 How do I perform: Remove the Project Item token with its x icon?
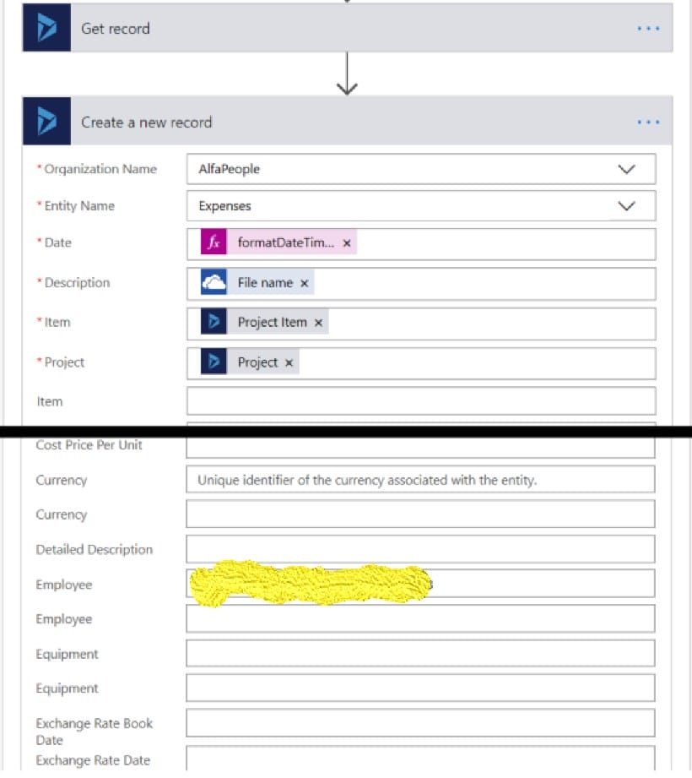pyautogui.click(x=319, y=322)
